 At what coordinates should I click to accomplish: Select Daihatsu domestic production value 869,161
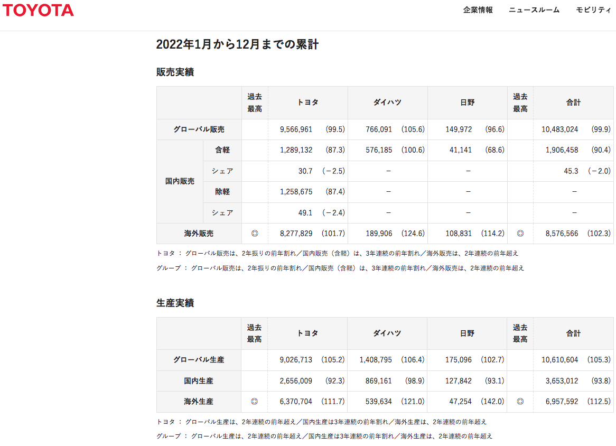click(x=379, y=381)
